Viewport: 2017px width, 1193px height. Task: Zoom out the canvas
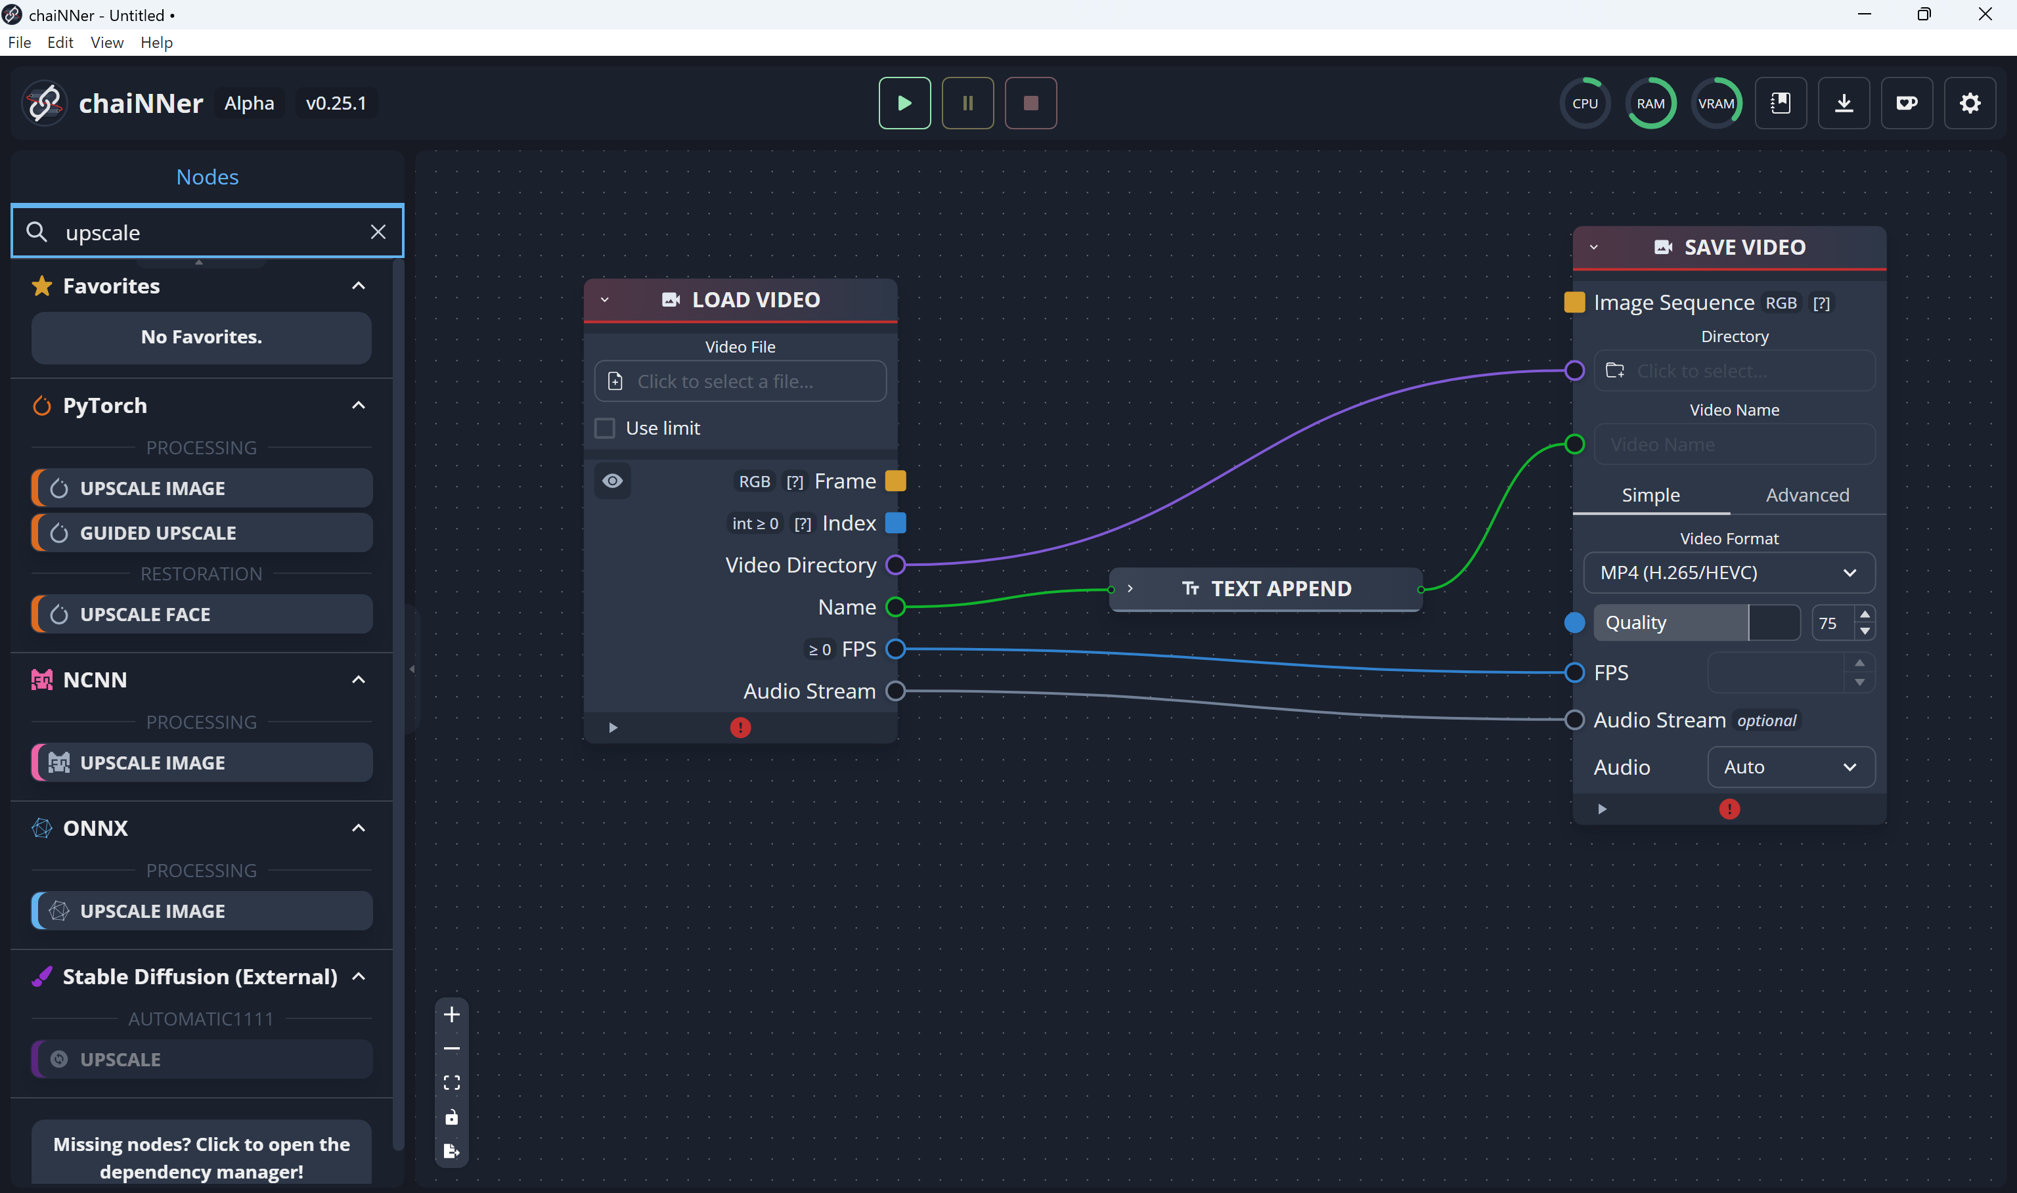pyautogui.click(x=452, y=1049)
